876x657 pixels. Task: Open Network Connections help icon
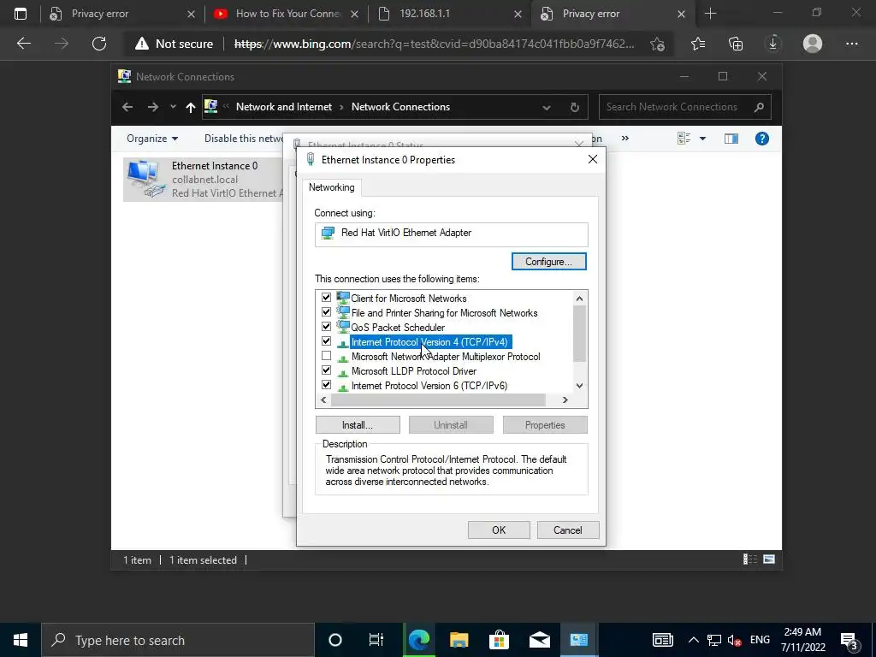click(x=762, y=139)
